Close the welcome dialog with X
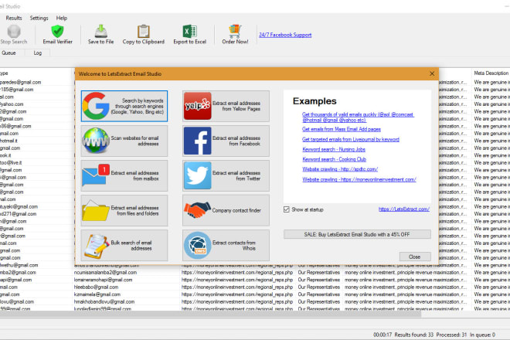510x340 pixels. pyautogui.click(x=432, y=74)
